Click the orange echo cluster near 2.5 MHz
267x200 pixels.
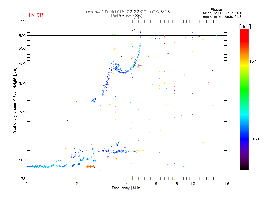[x=90, y=166]
